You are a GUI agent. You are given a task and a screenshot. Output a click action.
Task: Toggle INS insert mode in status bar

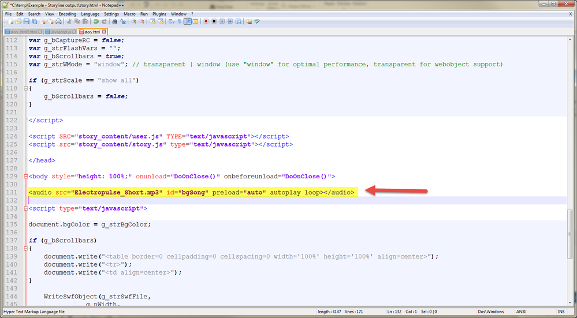click(560, 312)
